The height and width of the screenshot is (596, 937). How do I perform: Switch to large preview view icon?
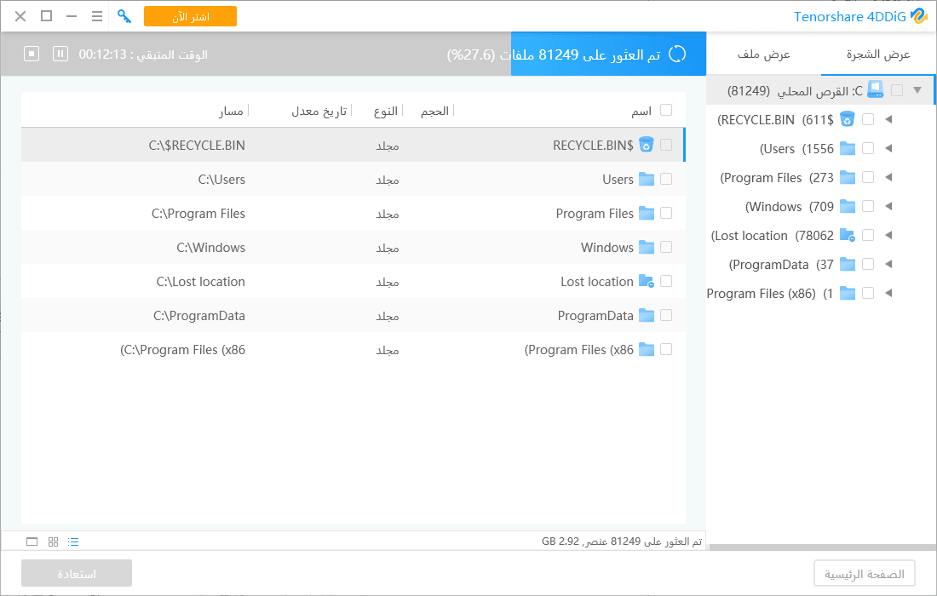click(x=32, y=542)
